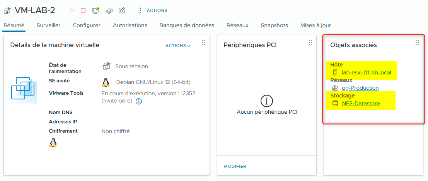Viewport: 428px width, 181px height.
Task: Click drag handle of Périphériques PCI card
Action: (310, 43)
